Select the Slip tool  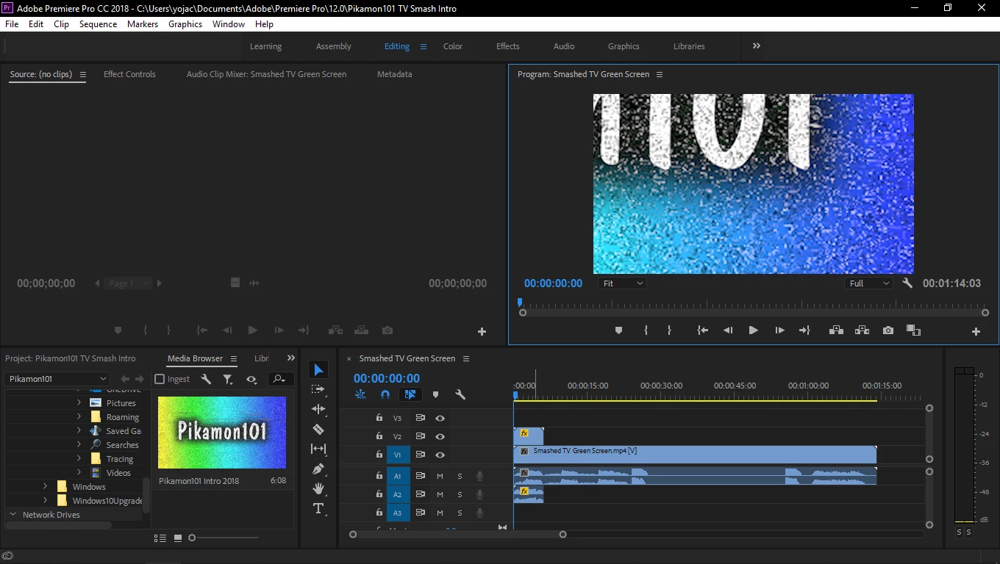click(318, 449)
